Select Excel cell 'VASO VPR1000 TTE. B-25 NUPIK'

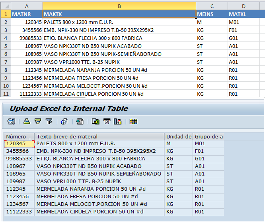click(119, 62)
